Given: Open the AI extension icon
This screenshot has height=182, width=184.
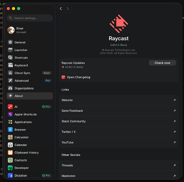Looking at the screenshot, I should pos(10,107).
